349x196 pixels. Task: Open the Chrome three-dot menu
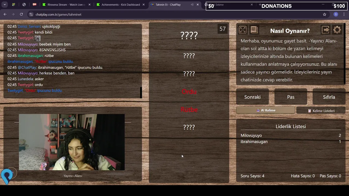coord(344,14)
